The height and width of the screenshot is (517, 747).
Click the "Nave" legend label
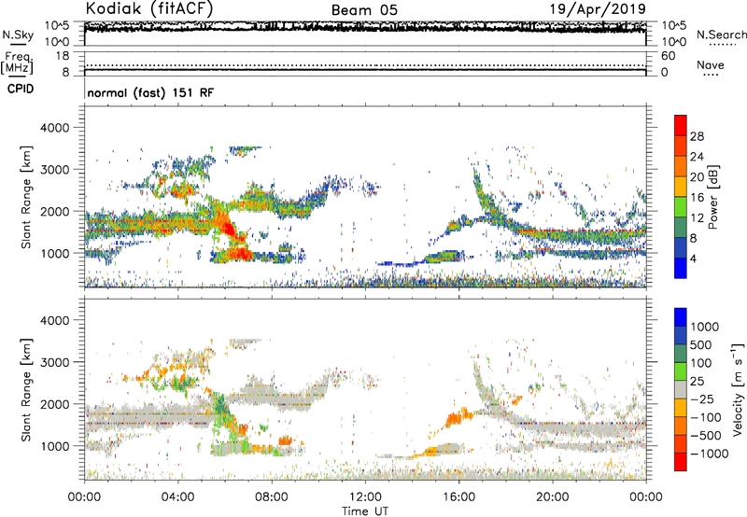click(x=711, y=64)
